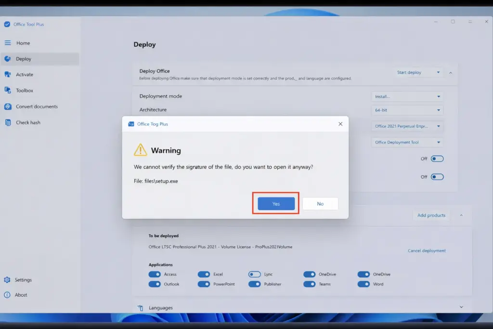Screen dimensions: 493x329
Task: Open Toolbox via its sidebar icon
Action: click(7, 91)
